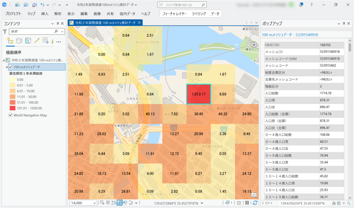Collapse the 100 mメッシュデータ layer legend

coord(6,67)
